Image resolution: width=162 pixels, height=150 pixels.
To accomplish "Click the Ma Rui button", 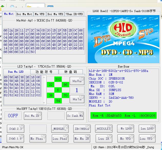I will 77,81.
